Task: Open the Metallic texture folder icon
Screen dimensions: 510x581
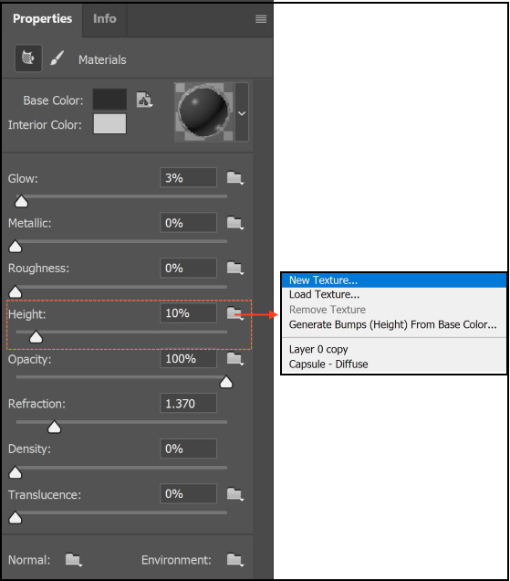Action: click(234, 223)
